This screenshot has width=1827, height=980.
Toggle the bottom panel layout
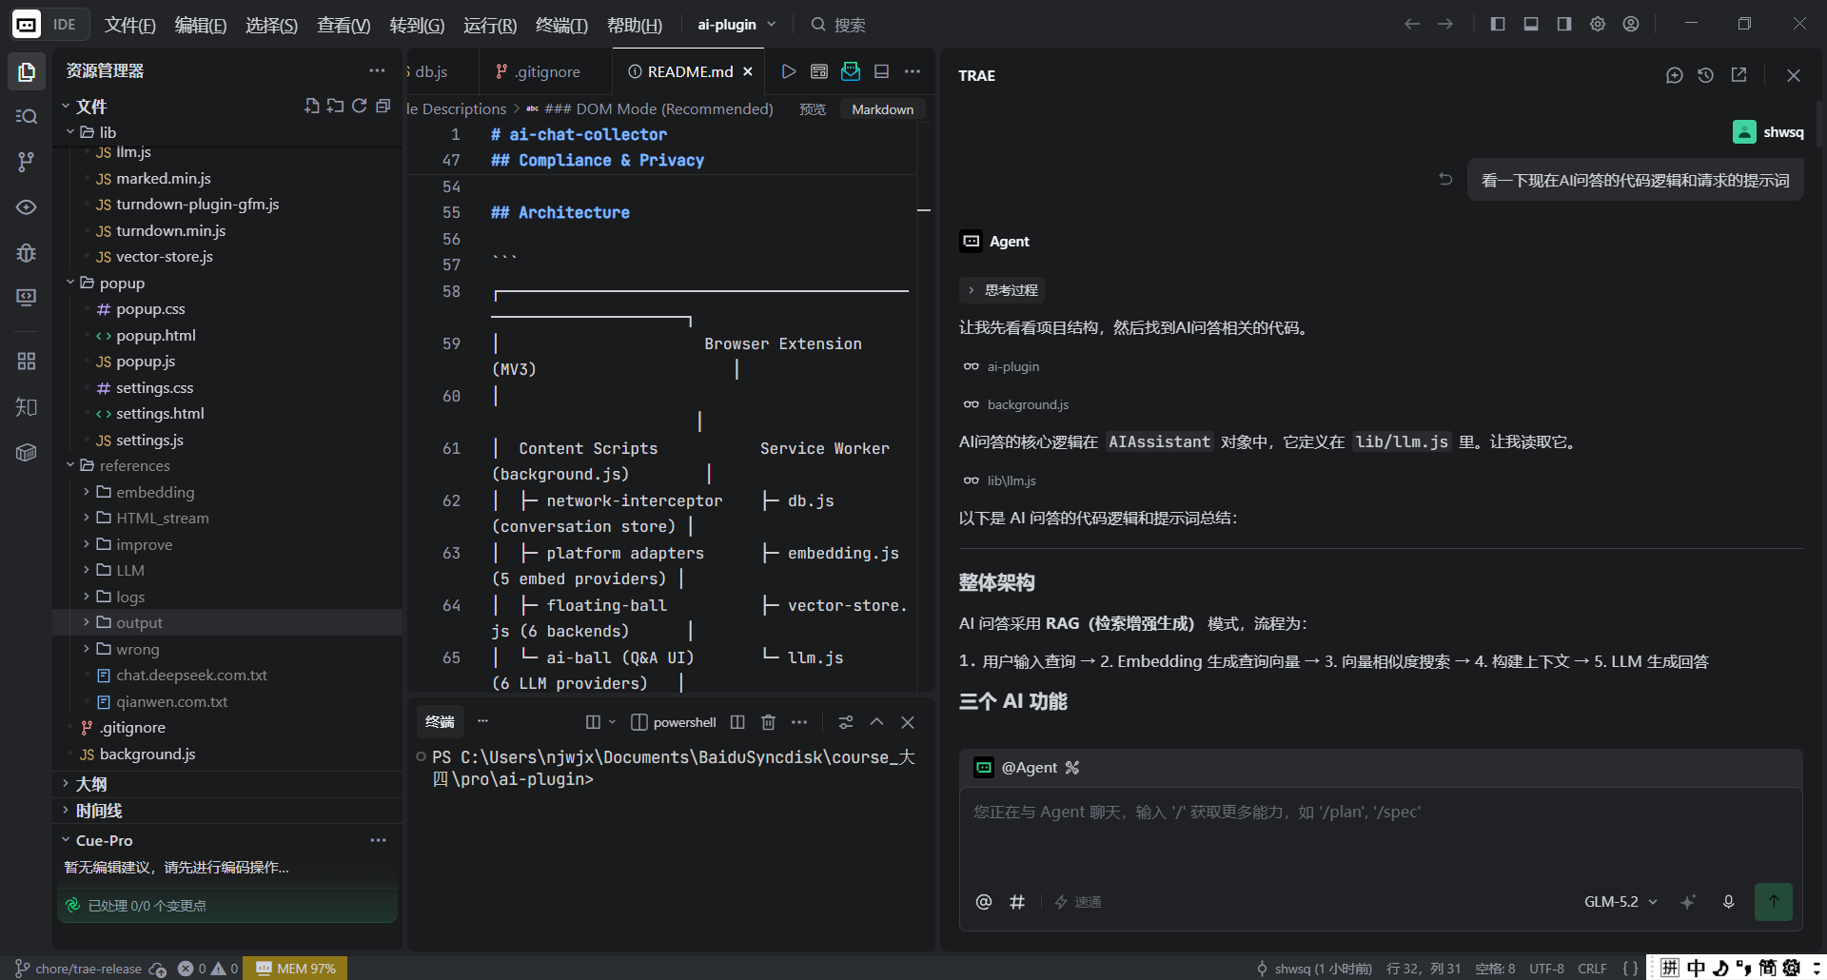(1531, 24)
